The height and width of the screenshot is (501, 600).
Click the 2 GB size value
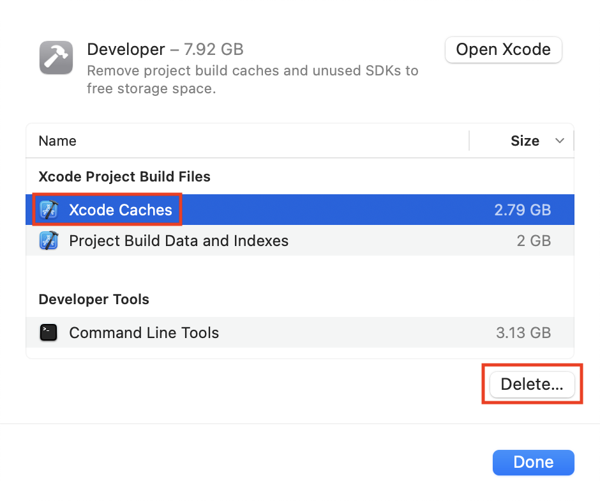[534, 240]
